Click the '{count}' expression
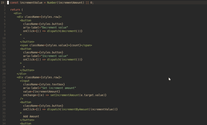The height and width of the screenshot is (125, 207). click(x=75, y=45)
